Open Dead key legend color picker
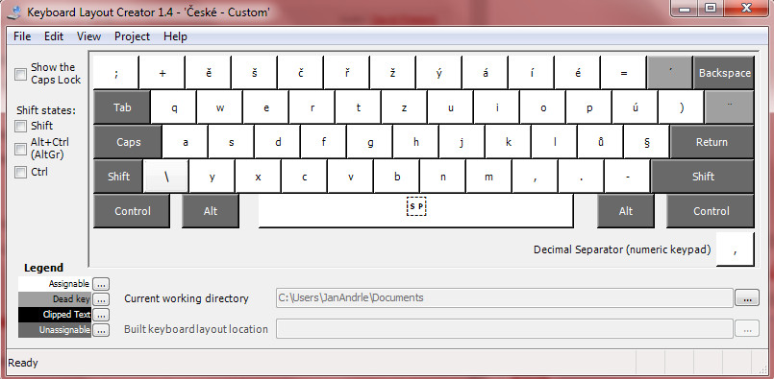Screen dimensions: 774x379 101,299
